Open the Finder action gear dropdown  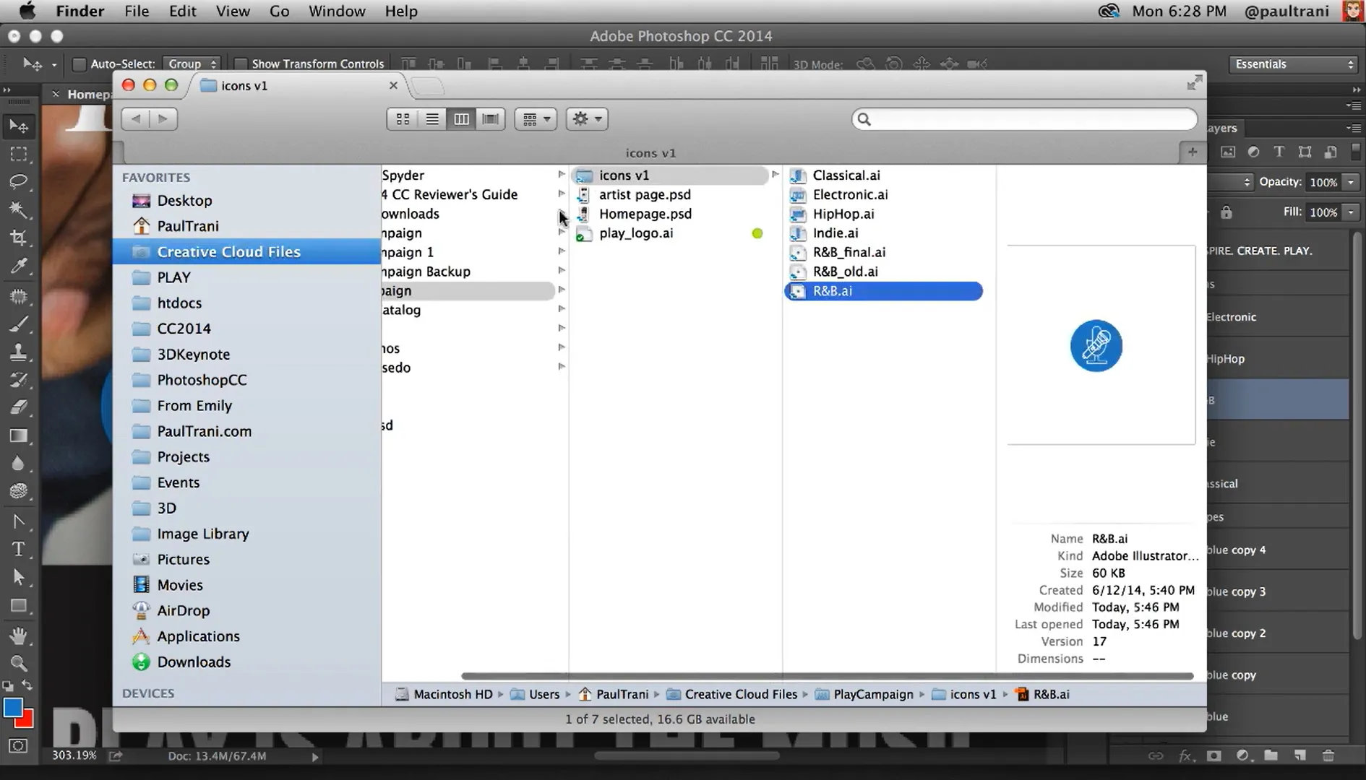pyautogui.click(x=587, y=119)
